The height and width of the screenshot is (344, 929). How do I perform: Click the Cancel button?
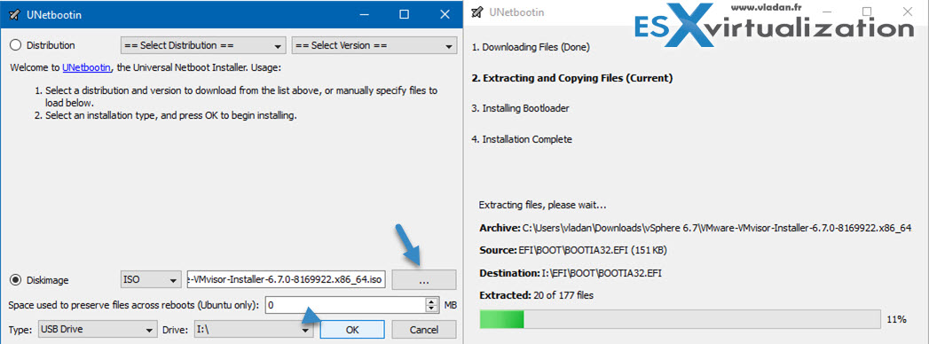pos(424,330)
